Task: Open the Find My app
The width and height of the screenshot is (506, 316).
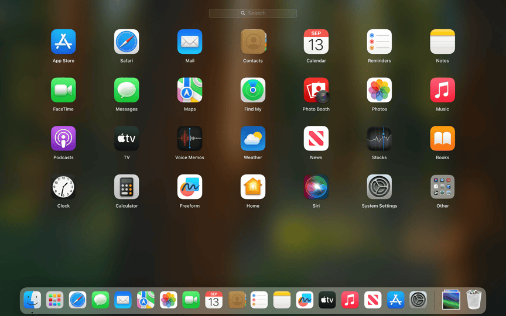Action: [253, 90]
